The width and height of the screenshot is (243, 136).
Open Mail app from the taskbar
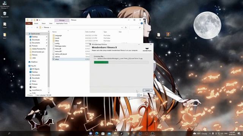(x=109, y=133)
